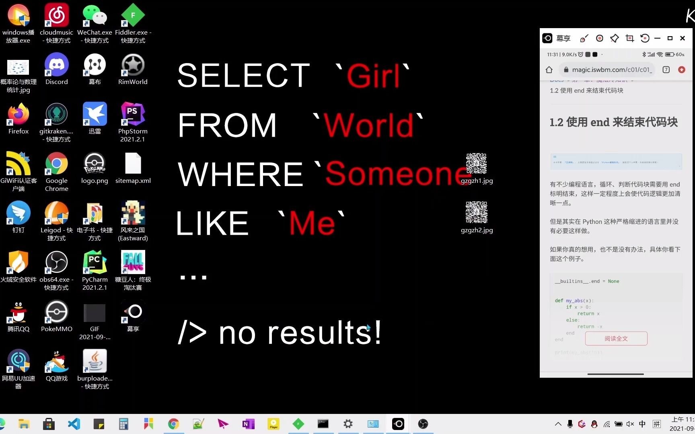
Task: Click the record button in 幕享 title bar
Action: [x=599, y=38]
